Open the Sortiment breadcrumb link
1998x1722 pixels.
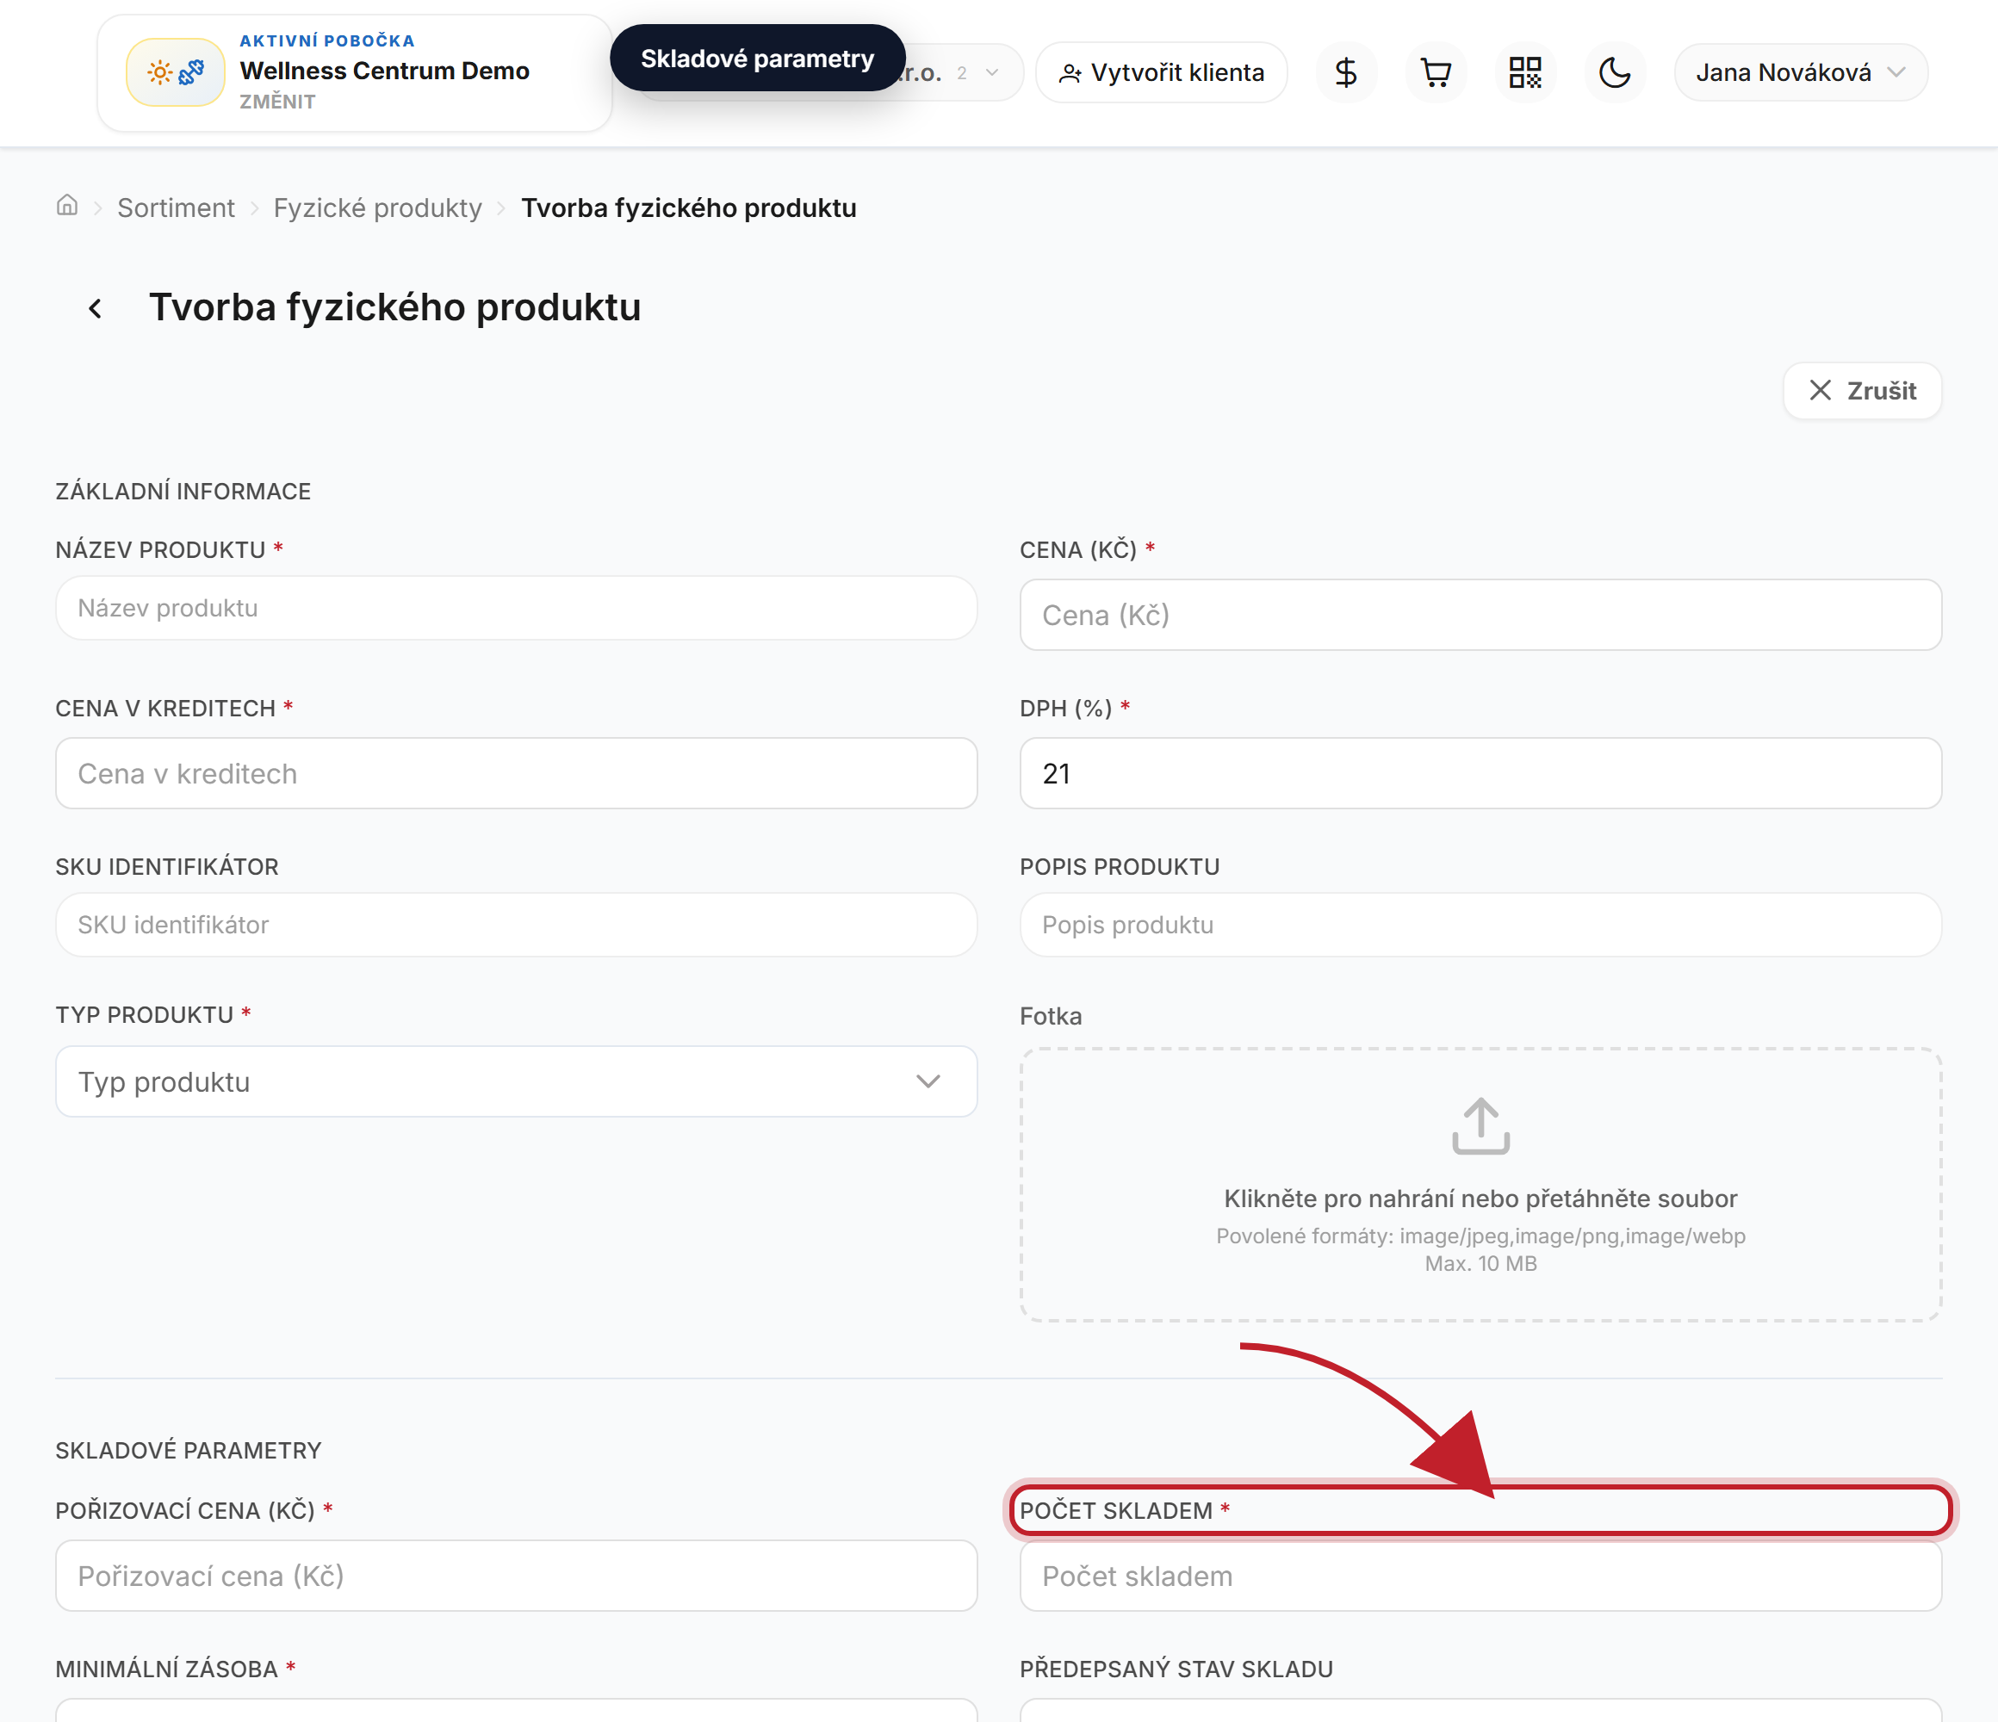pos(176,208)
